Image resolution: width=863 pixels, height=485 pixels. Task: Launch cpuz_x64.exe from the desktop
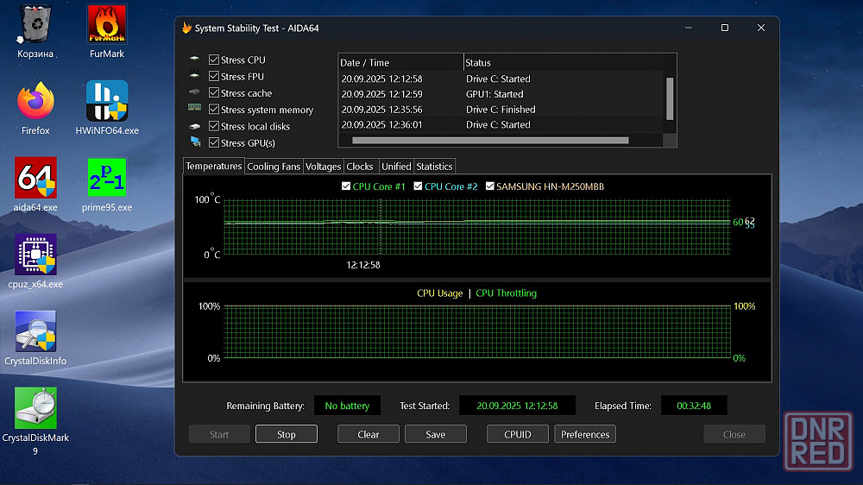(35, 255)
